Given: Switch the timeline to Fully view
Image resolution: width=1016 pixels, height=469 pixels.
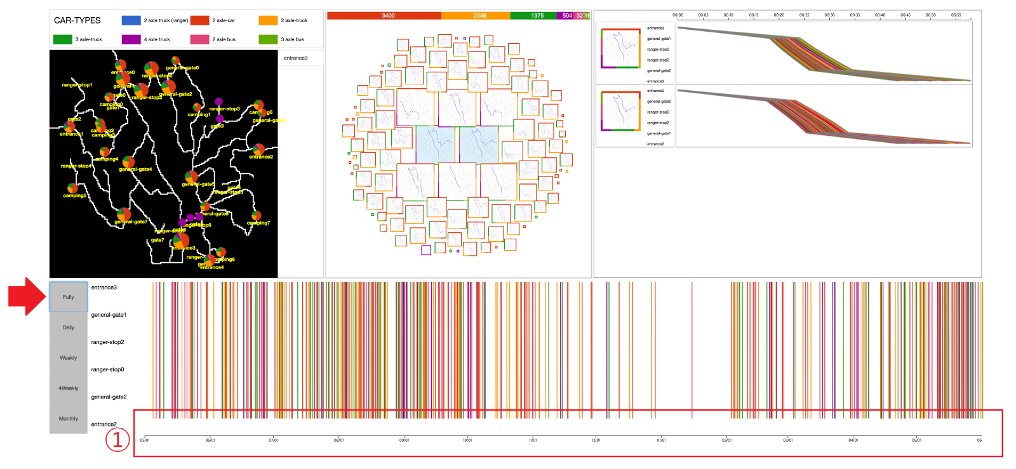Looking at the screenshot, I should [x=69, y=297].
